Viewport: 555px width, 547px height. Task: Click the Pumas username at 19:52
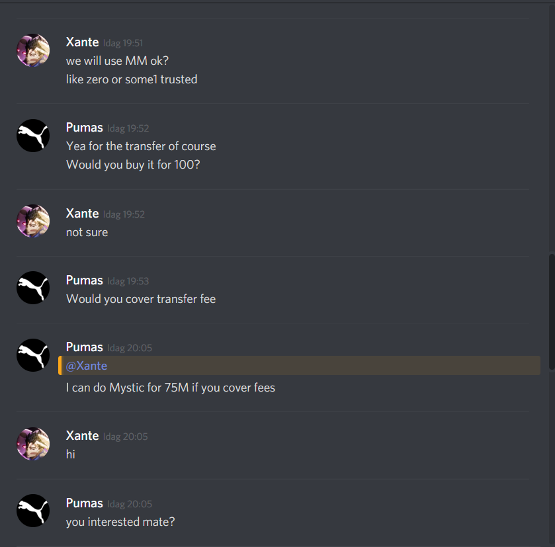(x=84, y=128)
